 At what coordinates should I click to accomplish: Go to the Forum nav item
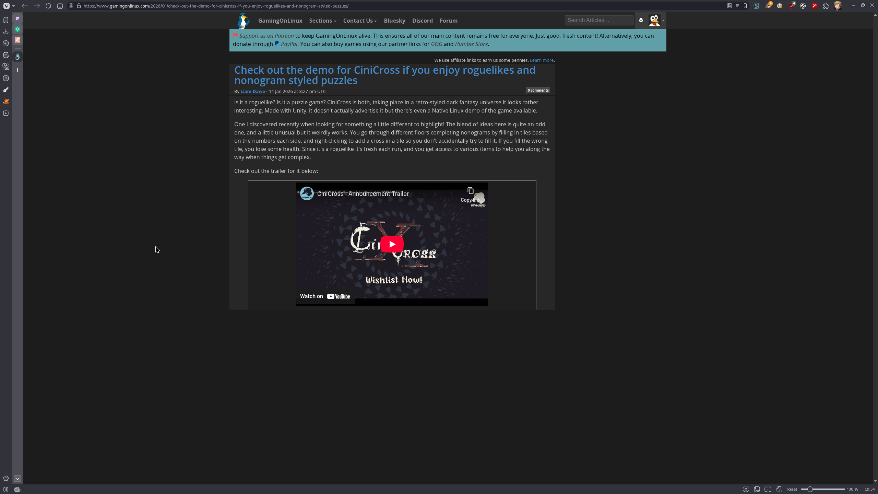448,21
